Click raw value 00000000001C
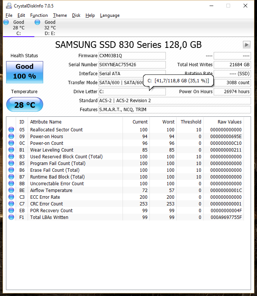 coord(226,190)
